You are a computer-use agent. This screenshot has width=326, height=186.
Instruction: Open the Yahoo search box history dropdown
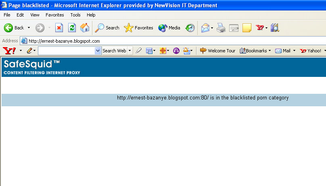(x=98, y=51)
